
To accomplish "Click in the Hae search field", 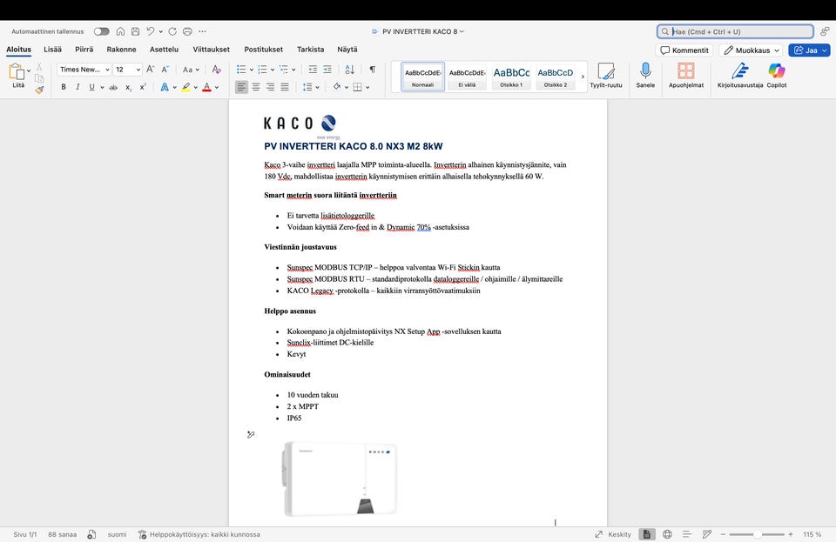I will point(735,31).
